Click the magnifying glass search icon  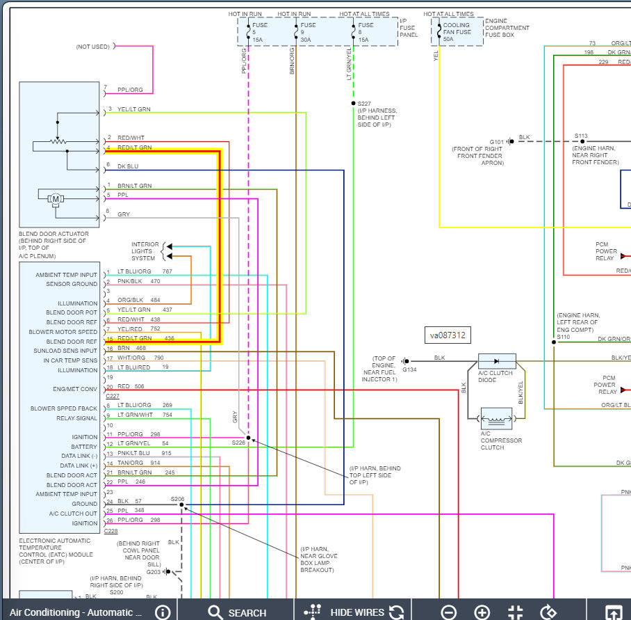pyautogui.click(x=215, y=612)
